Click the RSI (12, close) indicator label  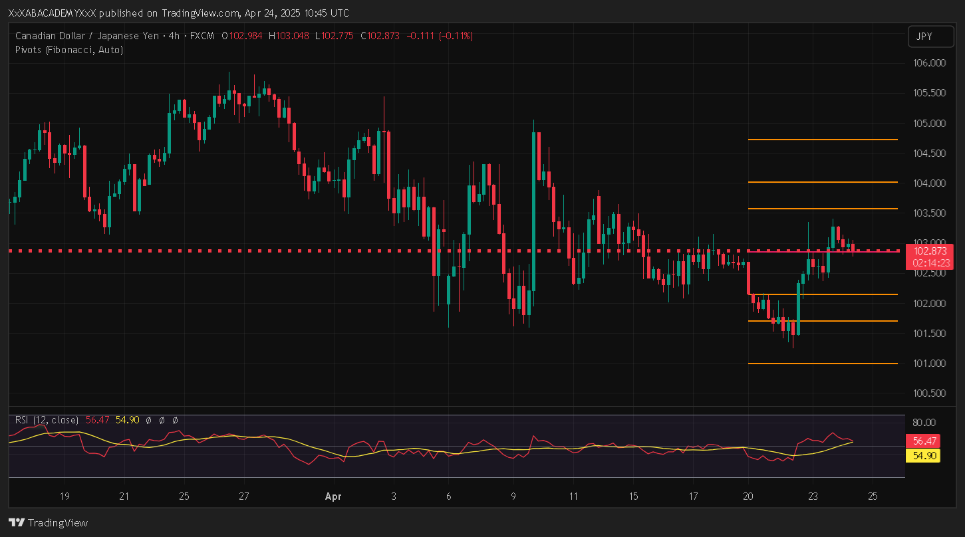47,420
